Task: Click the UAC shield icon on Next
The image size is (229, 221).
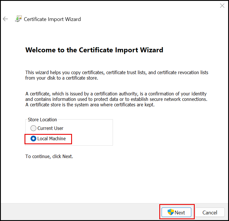Action: point(171,212)
